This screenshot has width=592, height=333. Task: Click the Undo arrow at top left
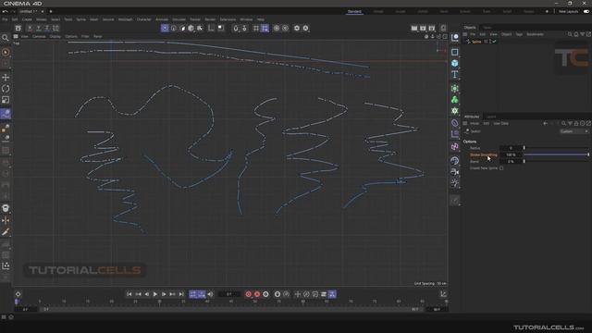tap(5, 12)
